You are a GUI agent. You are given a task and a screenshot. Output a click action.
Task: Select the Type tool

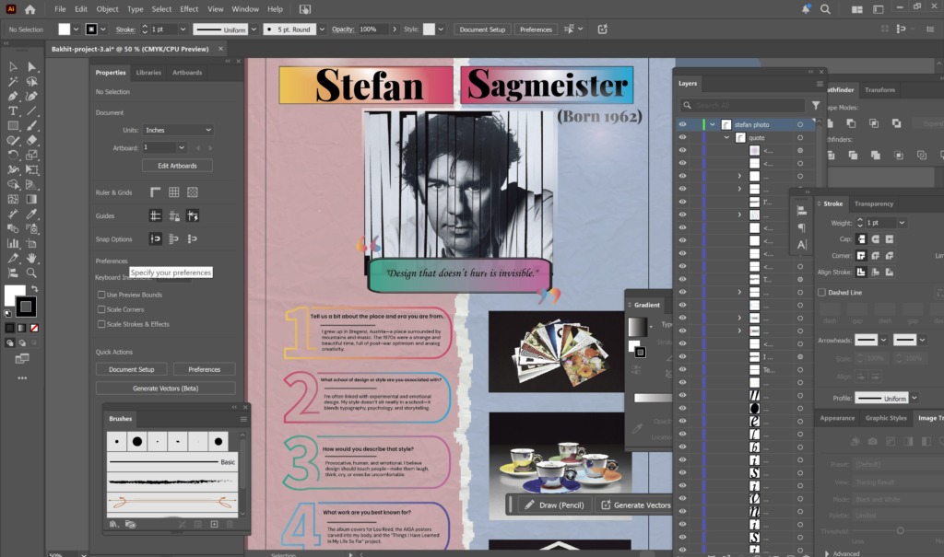tap(13, 110)
